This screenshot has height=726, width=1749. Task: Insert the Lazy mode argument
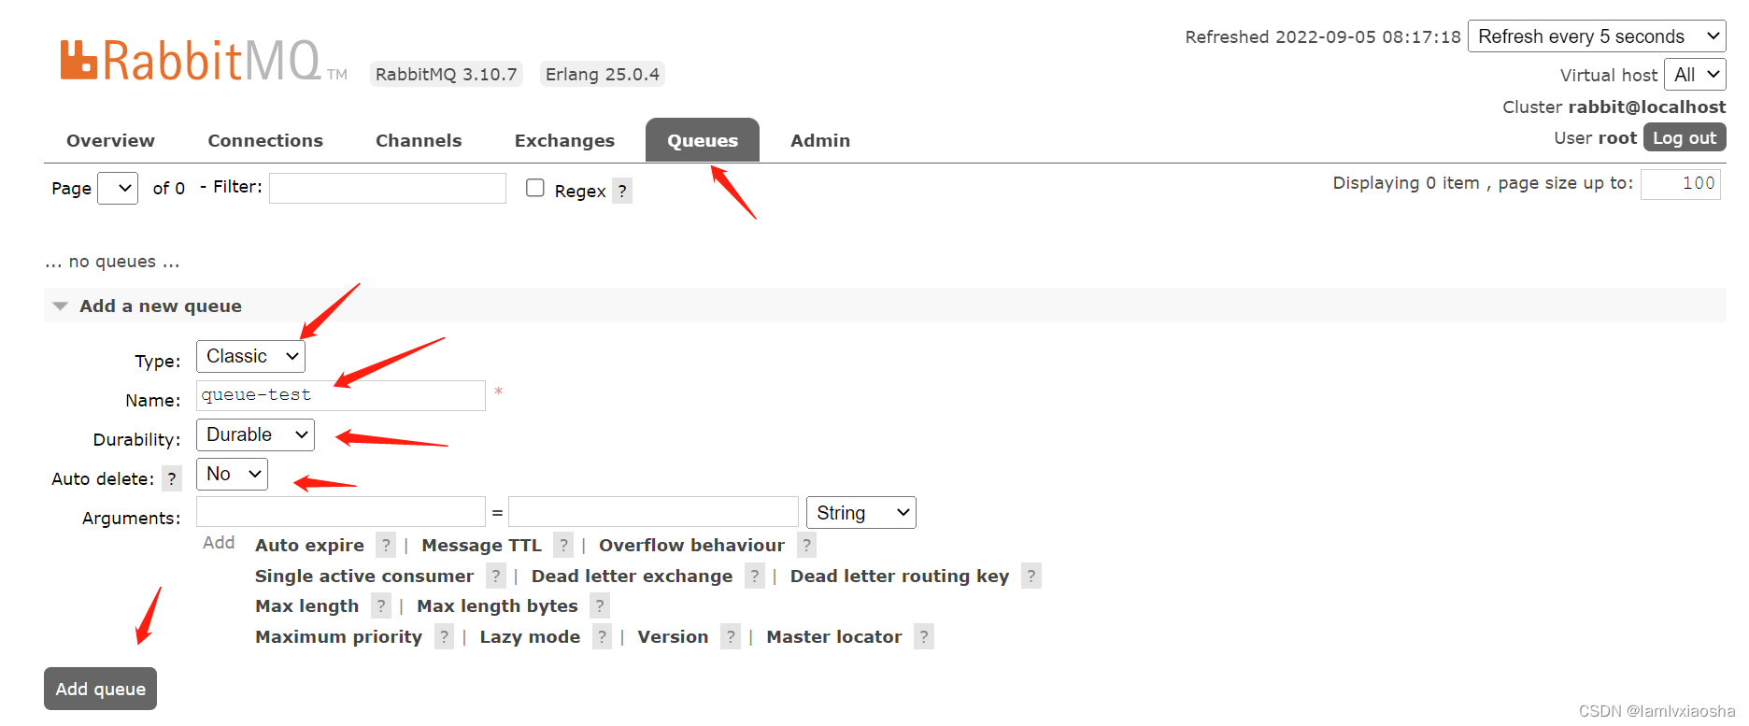530,636
